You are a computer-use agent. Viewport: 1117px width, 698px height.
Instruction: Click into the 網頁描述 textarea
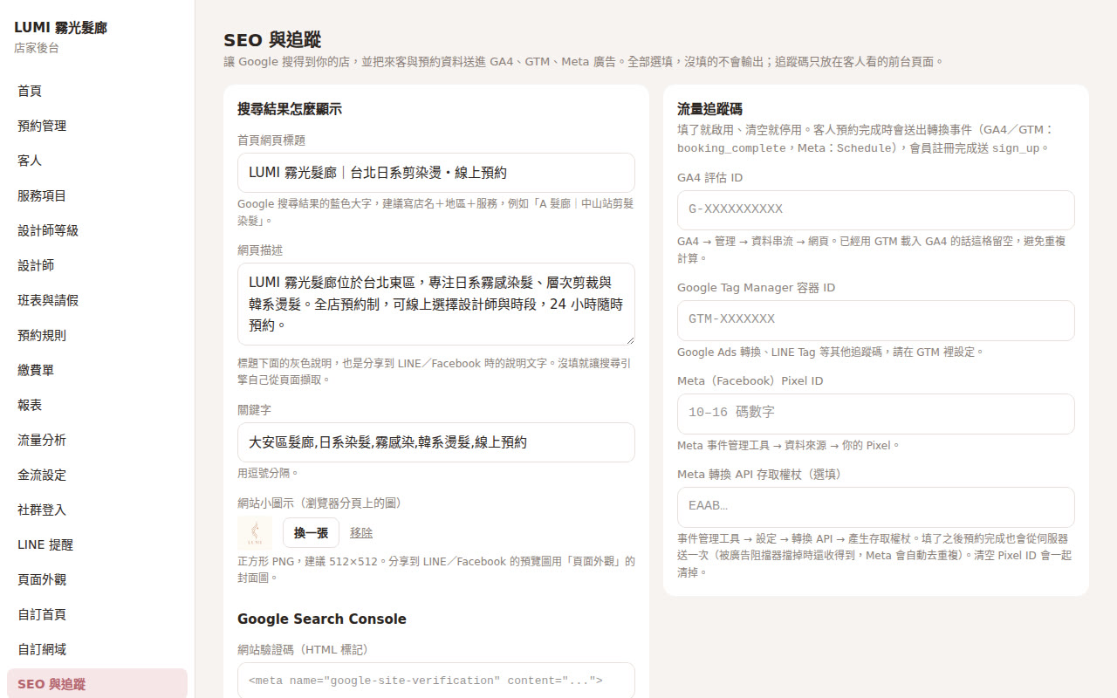(x=436, y=304)
